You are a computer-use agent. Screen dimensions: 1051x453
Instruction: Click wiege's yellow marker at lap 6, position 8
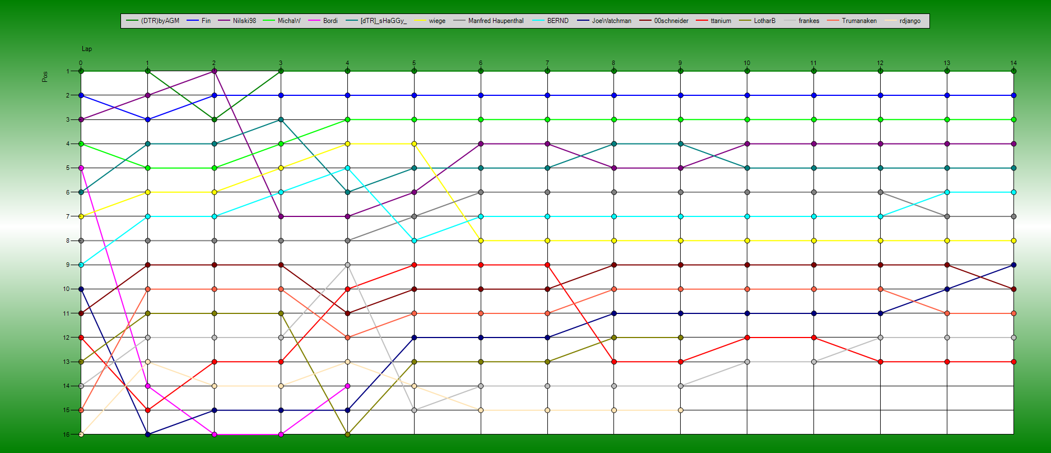[481, 241]
